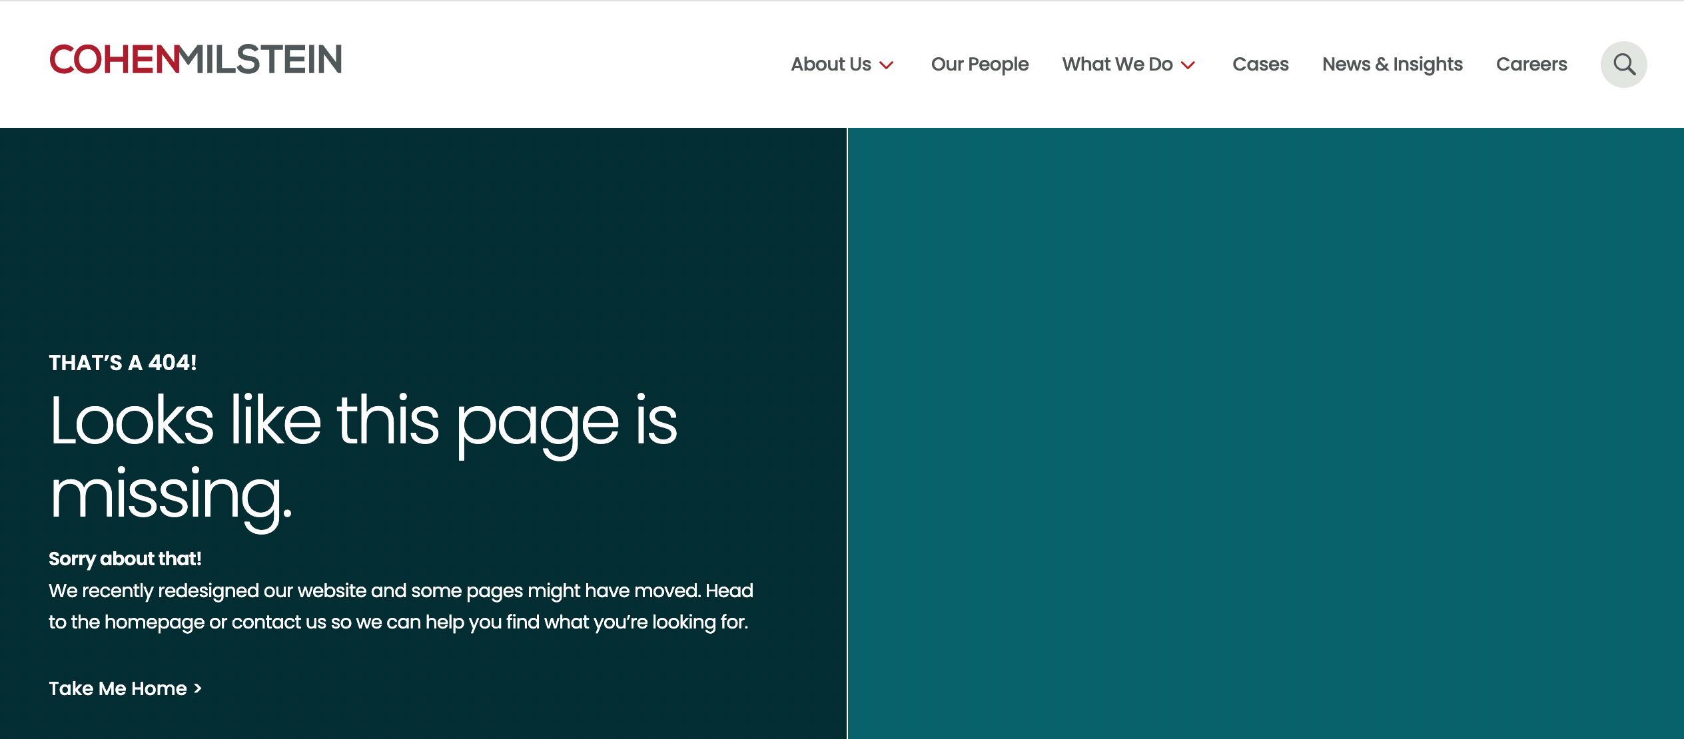Viewport: 1684px width, 739px height.
Task: Expand the red chevron beside What We Do
Action: click(x=1188, y=65)
